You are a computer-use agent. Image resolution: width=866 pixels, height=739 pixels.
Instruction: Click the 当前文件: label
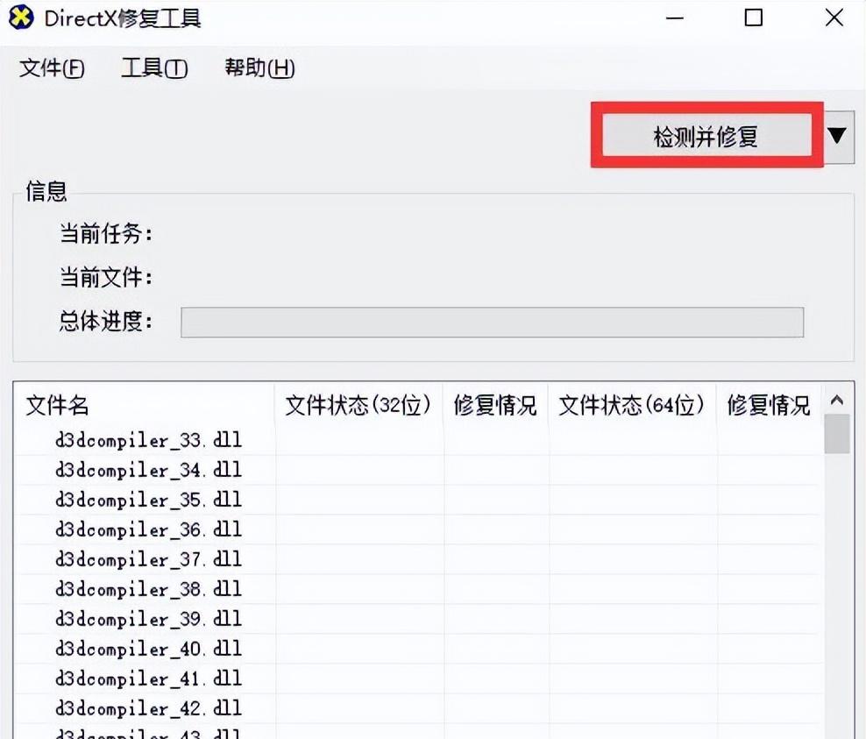[x=106, y=277]
